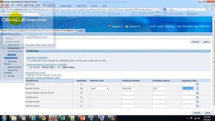Open the Bookmarks menu

[x=29, y=5]
